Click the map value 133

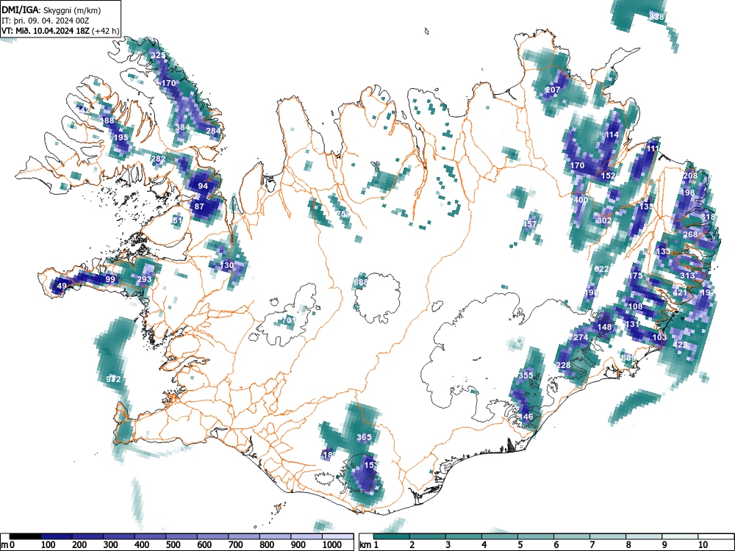[x=663, y=251]
